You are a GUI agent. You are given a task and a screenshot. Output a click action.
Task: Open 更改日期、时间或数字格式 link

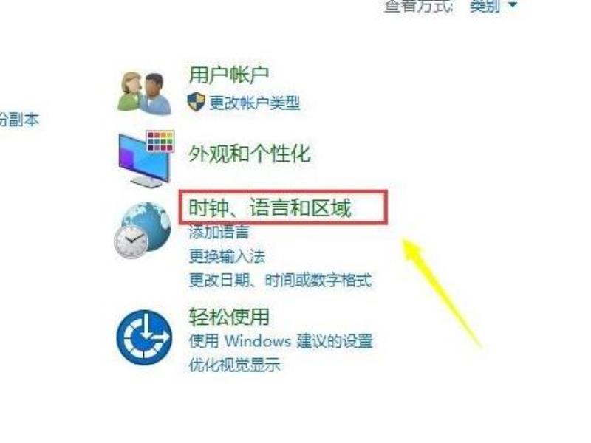click(x=280, y=281)
